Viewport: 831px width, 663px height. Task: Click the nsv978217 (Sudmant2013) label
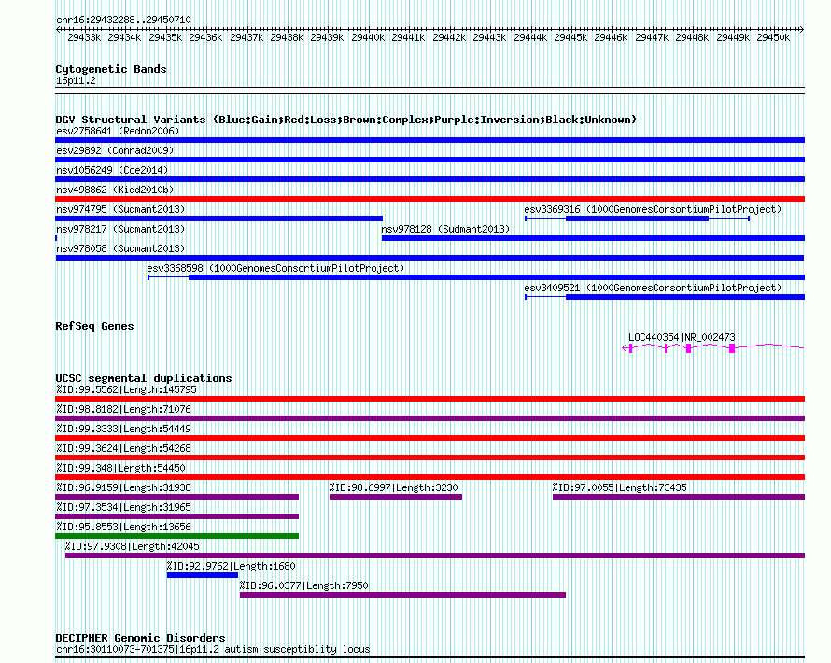tap(120, 229)
